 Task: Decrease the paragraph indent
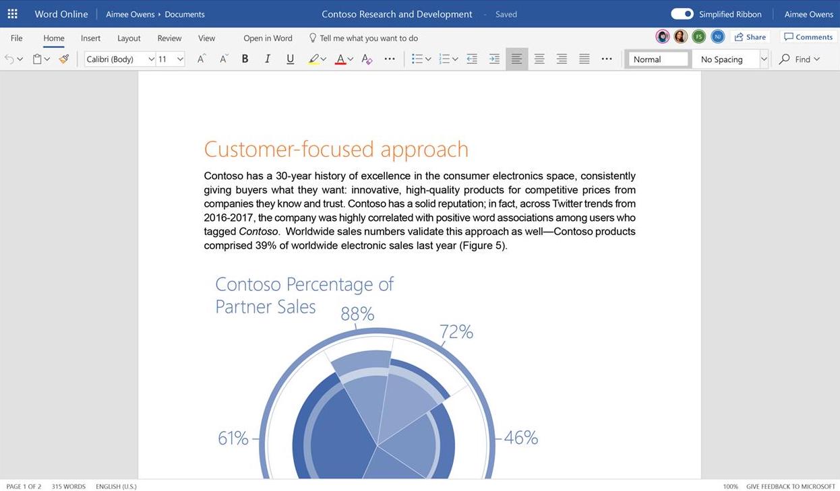click(x=472, y=59)
